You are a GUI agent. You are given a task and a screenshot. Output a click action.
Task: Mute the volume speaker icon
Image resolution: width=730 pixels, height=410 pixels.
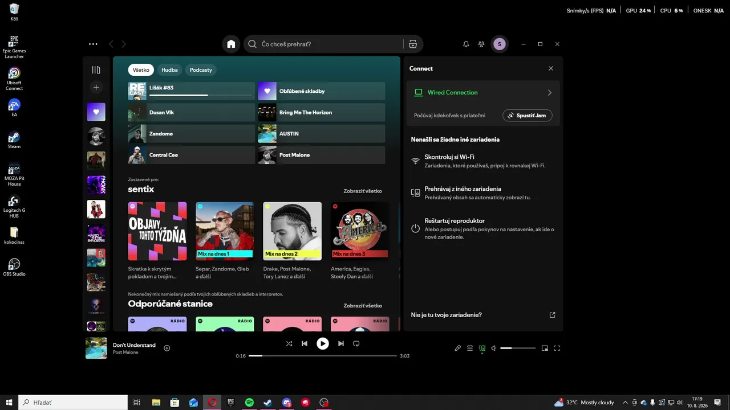pos(494,348)
